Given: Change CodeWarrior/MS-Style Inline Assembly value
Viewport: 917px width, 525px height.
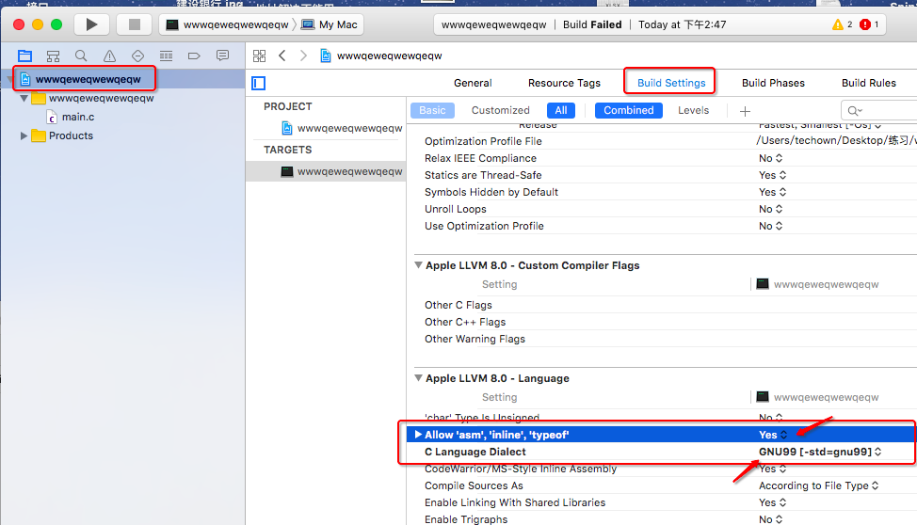Looking at the screenshot, I should pyautogui.click(x=773, y=469).
